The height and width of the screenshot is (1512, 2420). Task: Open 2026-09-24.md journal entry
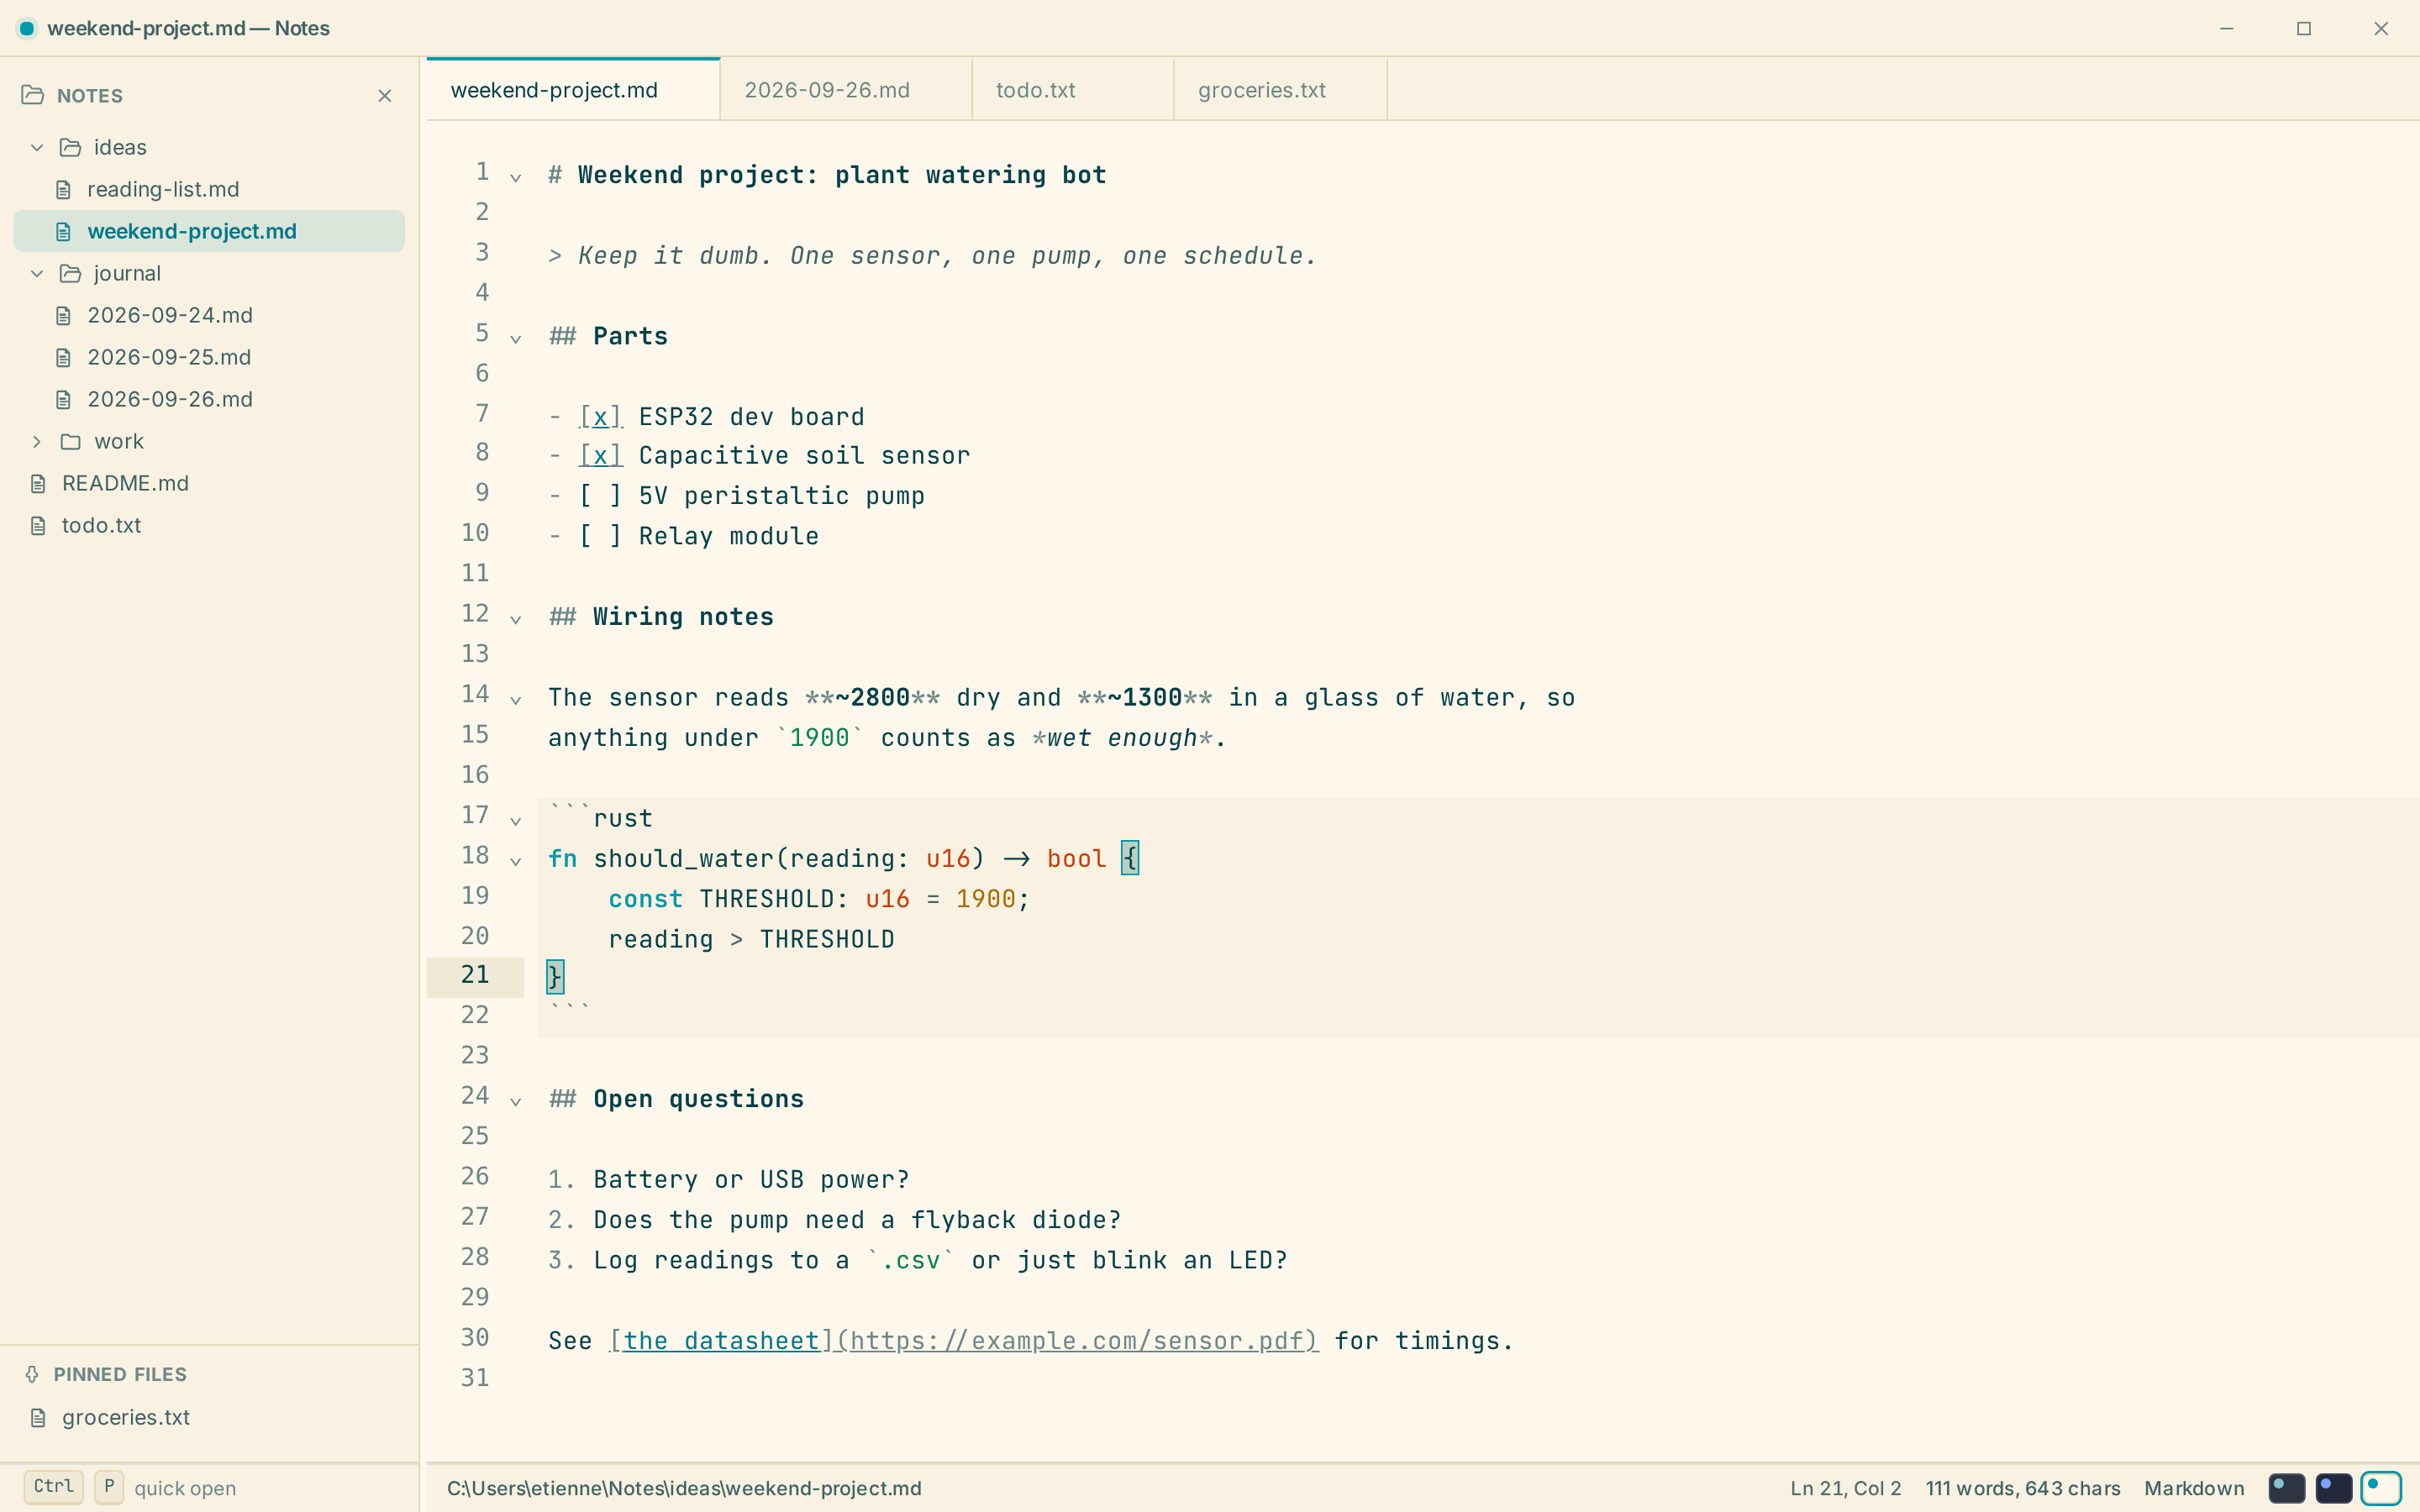click(x=209, y=315)
